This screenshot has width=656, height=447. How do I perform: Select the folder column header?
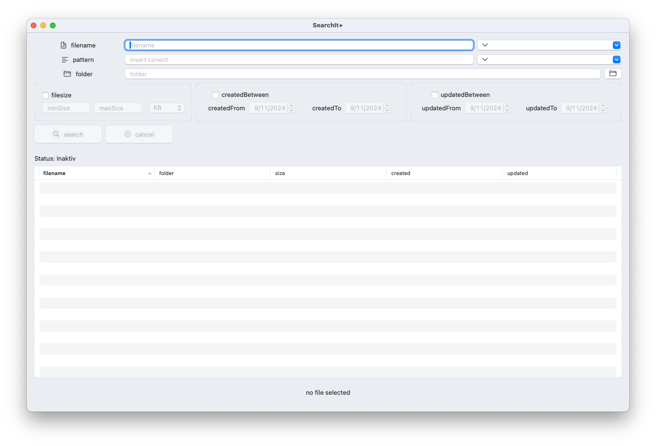pyautogui.click(x=166, y=173)
